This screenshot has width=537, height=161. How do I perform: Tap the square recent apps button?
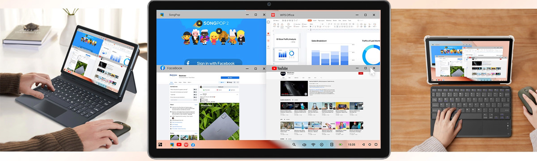point(375,144)
